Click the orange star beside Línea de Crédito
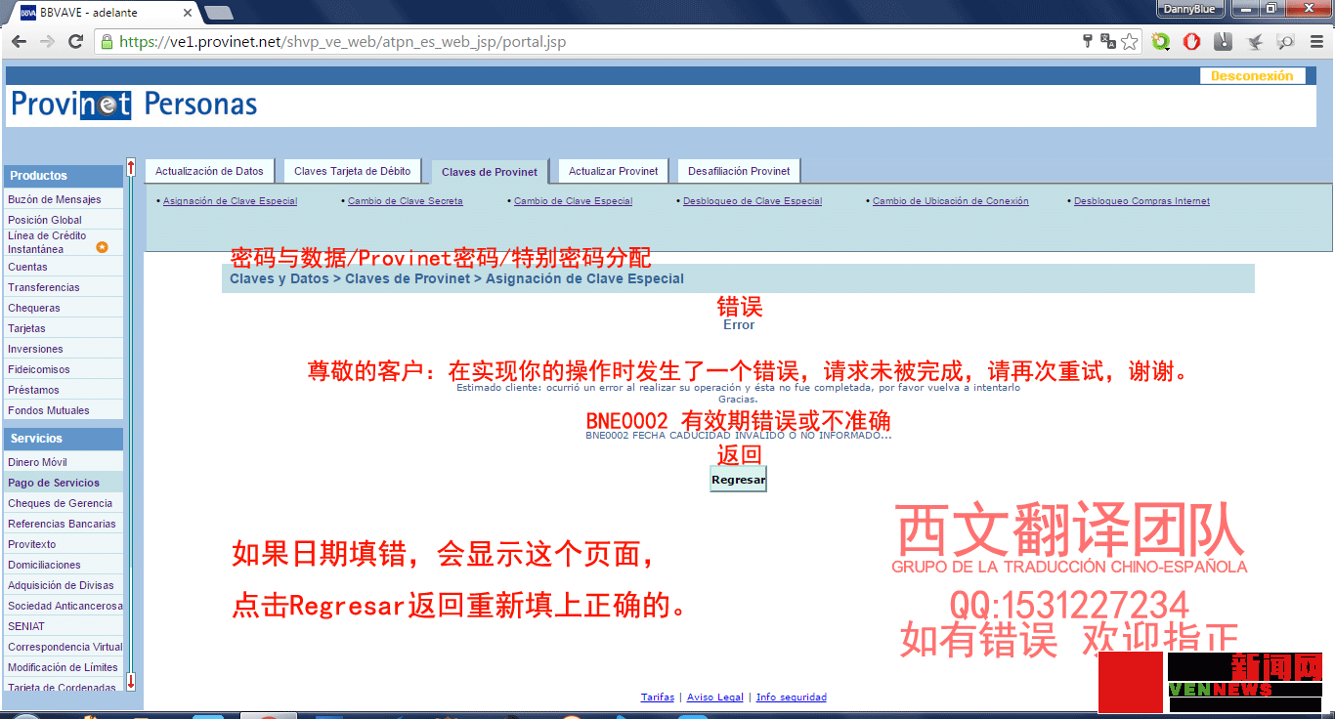This screenshot has height=719, width=1335. [102, 247]
